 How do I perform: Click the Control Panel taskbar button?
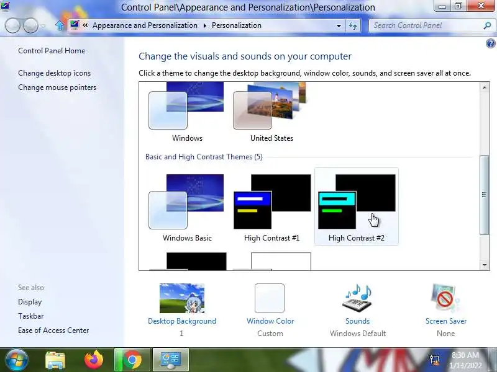171,360
